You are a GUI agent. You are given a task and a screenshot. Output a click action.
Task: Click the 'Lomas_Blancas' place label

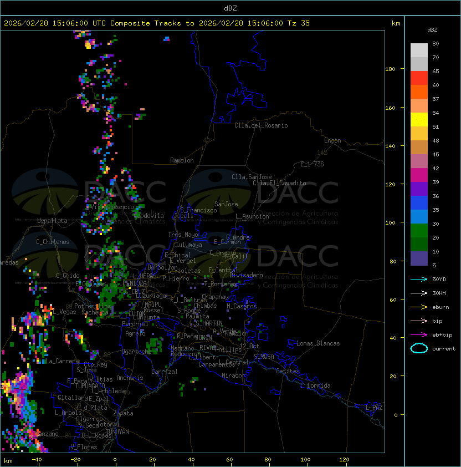pyautogui.click(x=318, y=343)
